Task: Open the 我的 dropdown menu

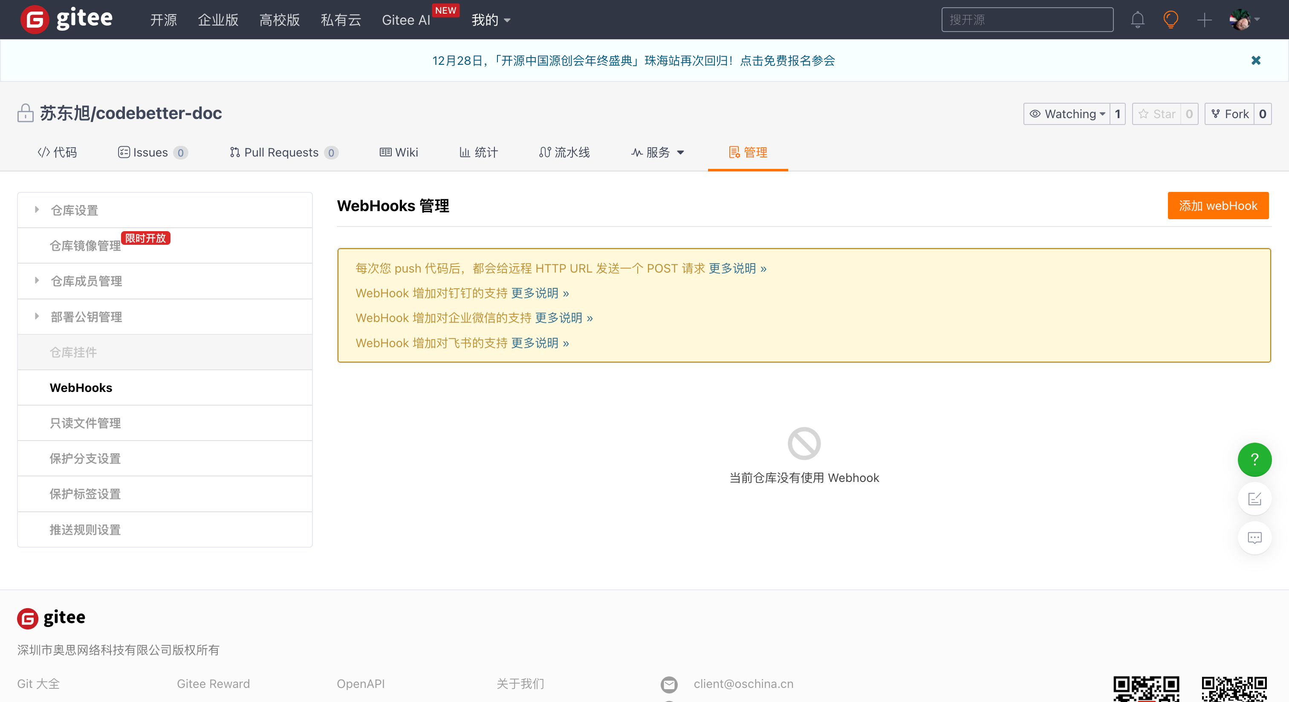Action: coord(491,20)
